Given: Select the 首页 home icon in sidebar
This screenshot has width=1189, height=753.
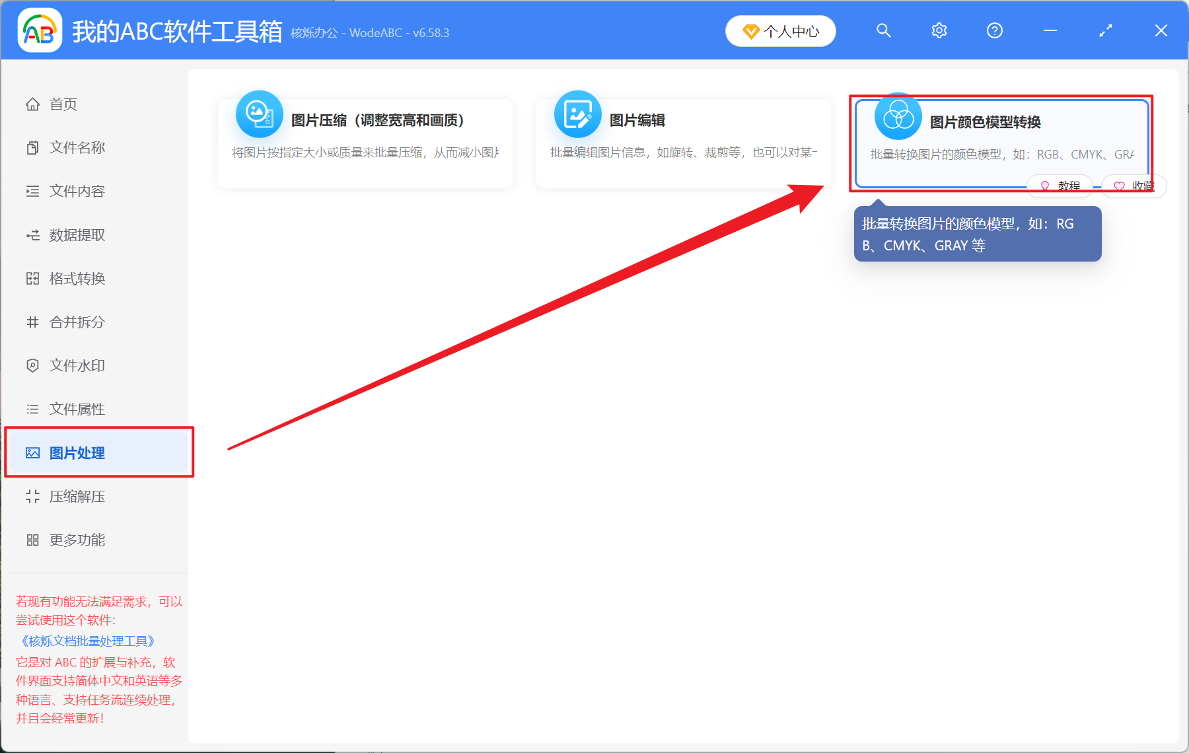Looking at the screenshot, I should (x=32, y=104).
